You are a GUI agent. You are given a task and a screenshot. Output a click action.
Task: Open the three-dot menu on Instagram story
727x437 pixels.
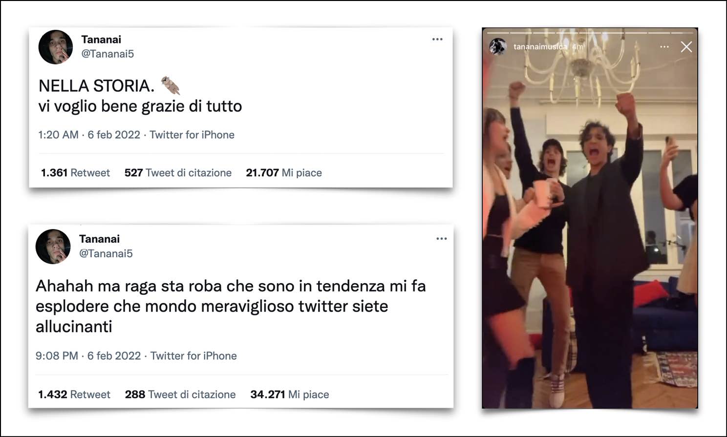[x=664, y=47]
